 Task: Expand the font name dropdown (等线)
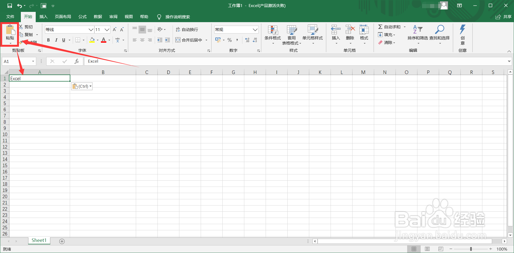point(91,29)
